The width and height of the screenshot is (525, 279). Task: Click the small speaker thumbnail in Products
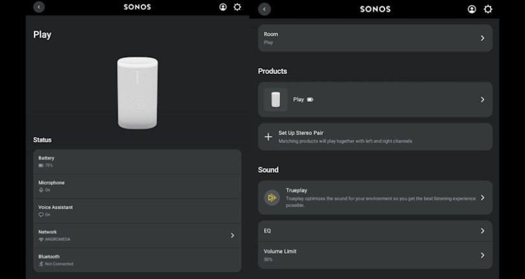click(x=275, y=99)
